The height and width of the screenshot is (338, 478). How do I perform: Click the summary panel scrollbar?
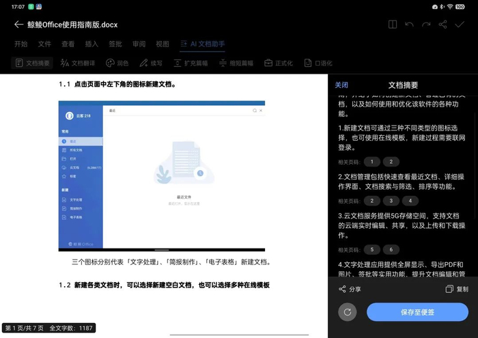[x=476, y=165]
